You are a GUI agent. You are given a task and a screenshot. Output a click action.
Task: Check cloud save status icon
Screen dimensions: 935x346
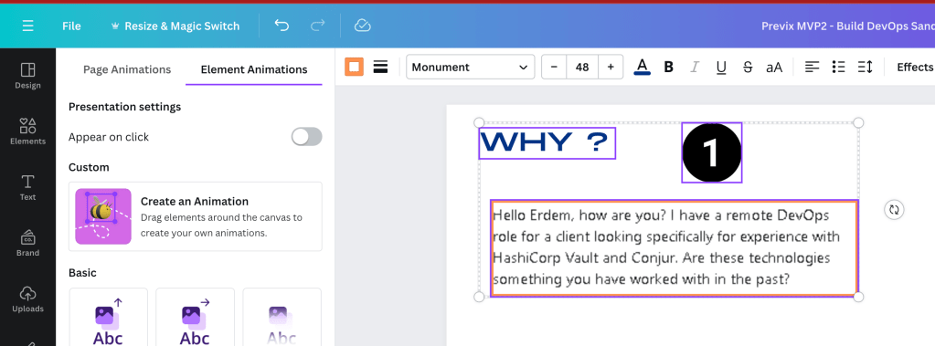point(363,26)
